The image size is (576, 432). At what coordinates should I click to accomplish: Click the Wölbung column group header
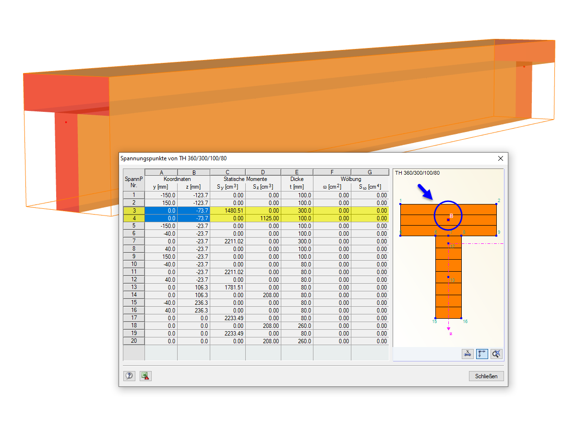pyautogui.click(x=351, y=179)
